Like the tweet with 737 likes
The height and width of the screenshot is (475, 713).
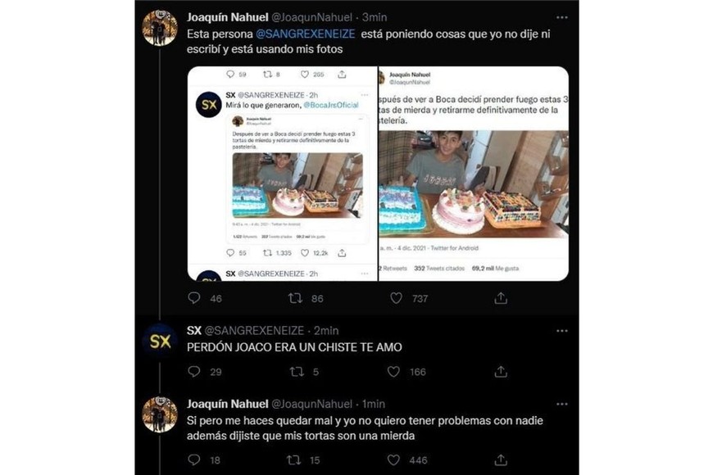coord(397,298)
